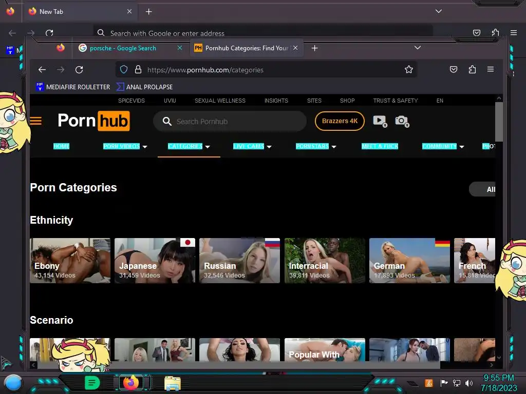Image resolution: width=526 pixels, height=394 pixels.
Task: Click the network tray icon
Action: tap(457, 383)
